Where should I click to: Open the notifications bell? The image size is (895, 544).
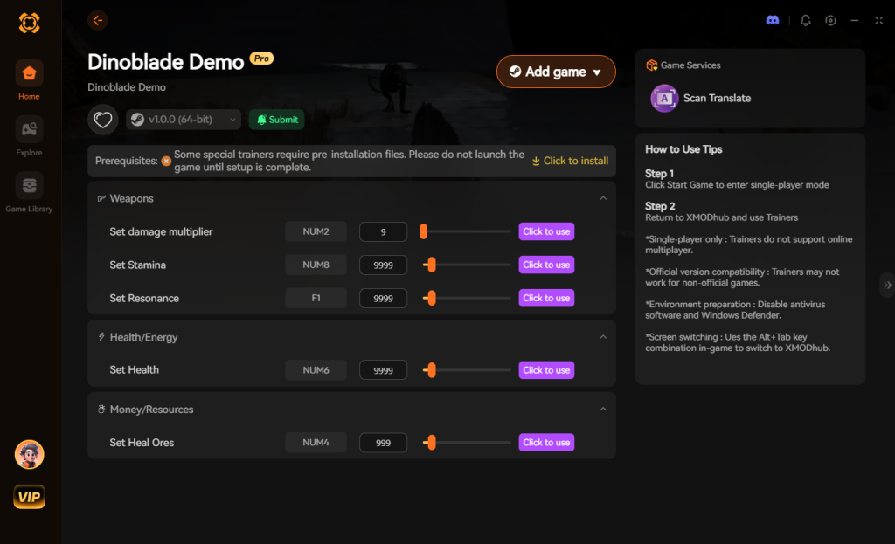pyautogui.click(x=805, y=21)
